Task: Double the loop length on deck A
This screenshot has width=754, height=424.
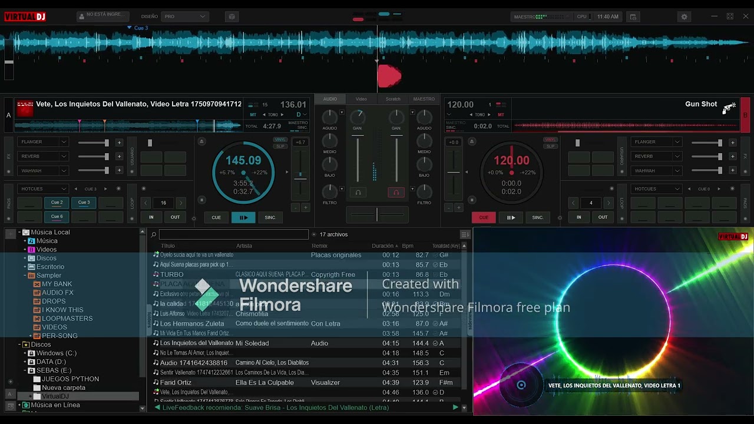Action: [181, 203]
